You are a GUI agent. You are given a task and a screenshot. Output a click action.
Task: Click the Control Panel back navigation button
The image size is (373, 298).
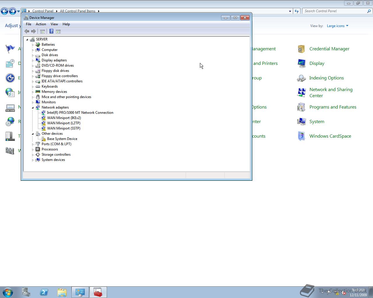[x=4, y=11]
